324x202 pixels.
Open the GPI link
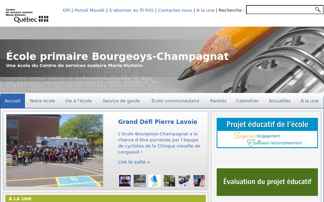click(x=66, y=10)
